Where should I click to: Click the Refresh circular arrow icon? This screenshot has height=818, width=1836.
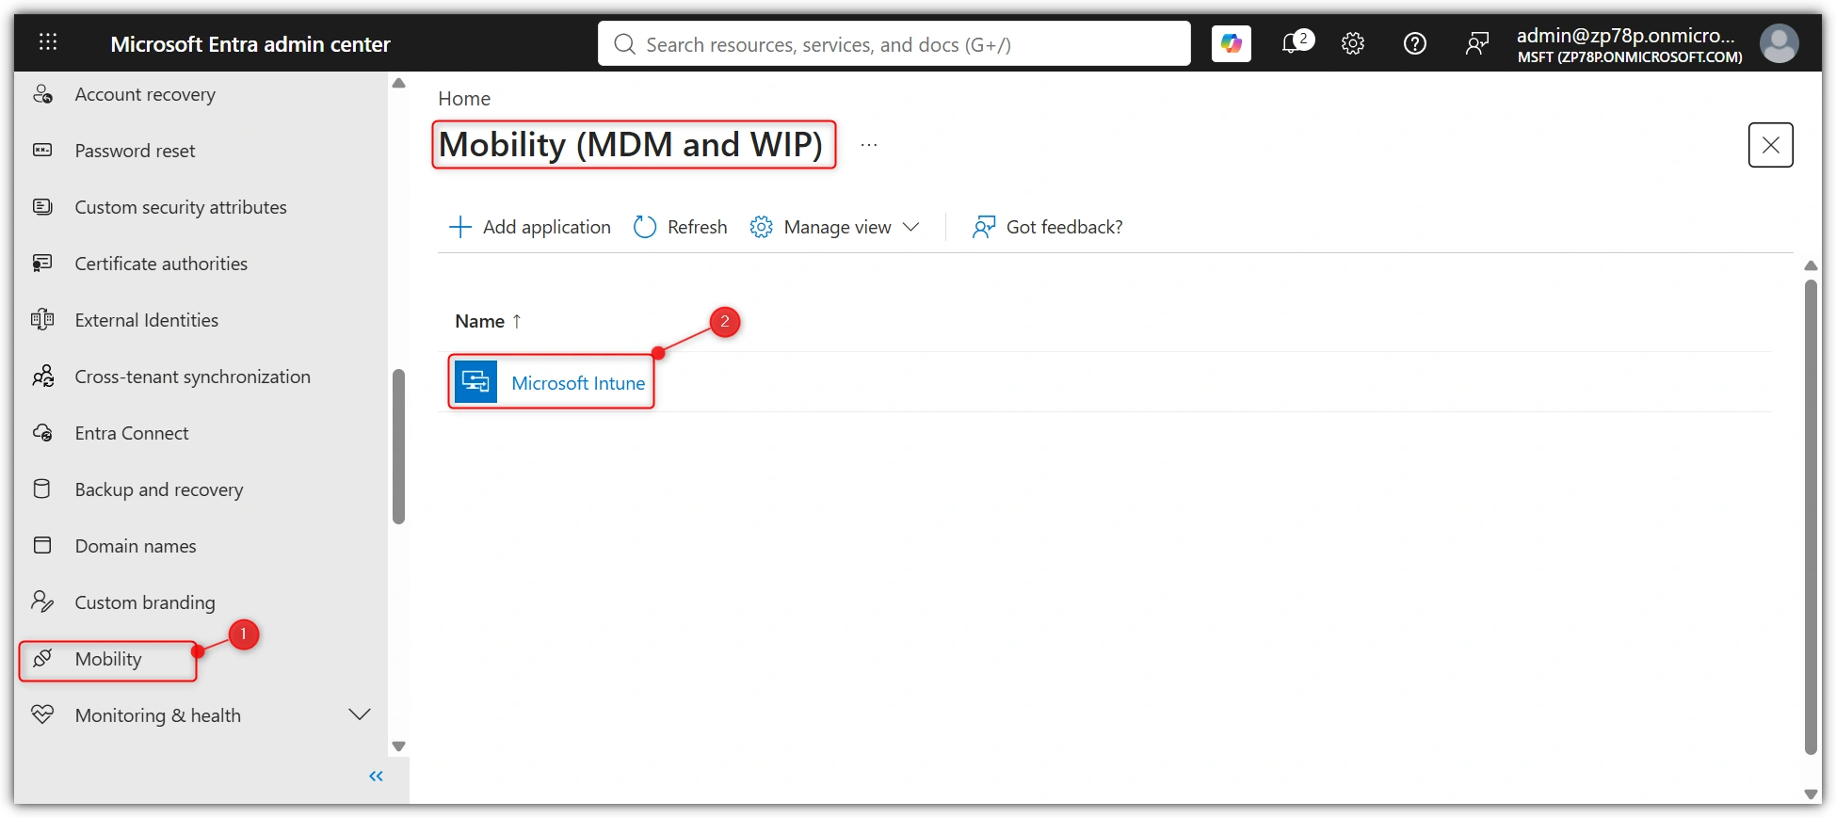[x=645, y=227]
